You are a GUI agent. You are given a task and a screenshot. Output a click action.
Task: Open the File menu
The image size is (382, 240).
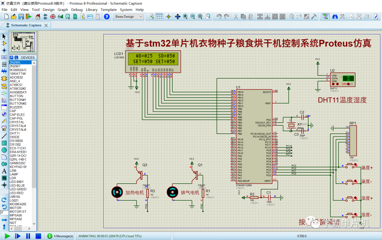tap(5, 10)
